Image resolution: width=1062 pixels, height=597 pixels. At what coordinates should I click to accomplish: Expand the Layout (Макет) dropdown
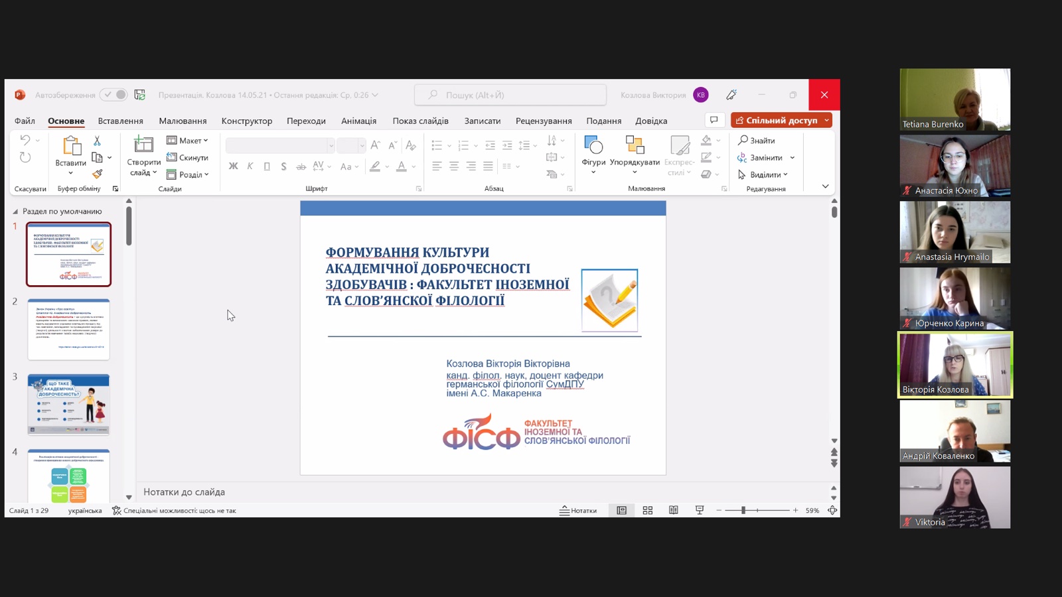click(188, 141)
